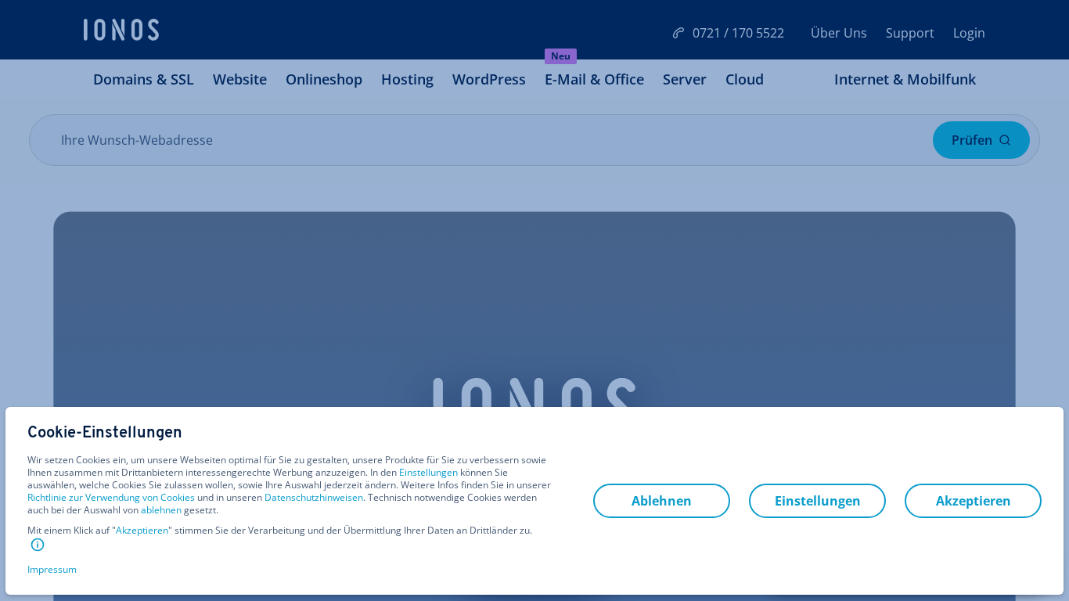Click the IONOS logo in the header
Image resolution: width=1069 pixels, height=601 pixels.
pyautogui.click(x=121, y=30)
